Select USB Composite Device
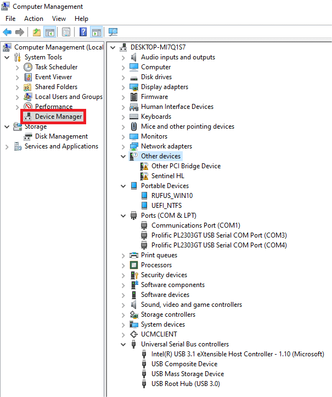This screenshot has width=332, height=397. (184, 364)
